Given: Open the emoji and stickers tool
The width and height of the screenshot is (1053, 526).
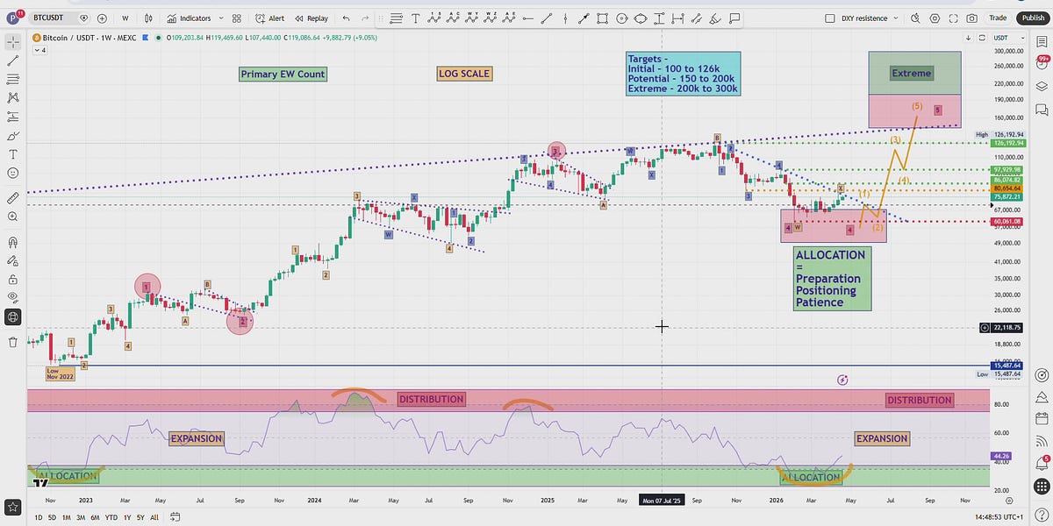Looking at the screenshot, I should pyautogui.click(x=12, y=174).
